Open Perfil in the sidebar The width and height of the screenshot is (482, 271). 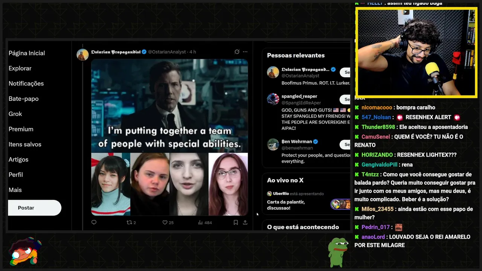pos(16,175)
